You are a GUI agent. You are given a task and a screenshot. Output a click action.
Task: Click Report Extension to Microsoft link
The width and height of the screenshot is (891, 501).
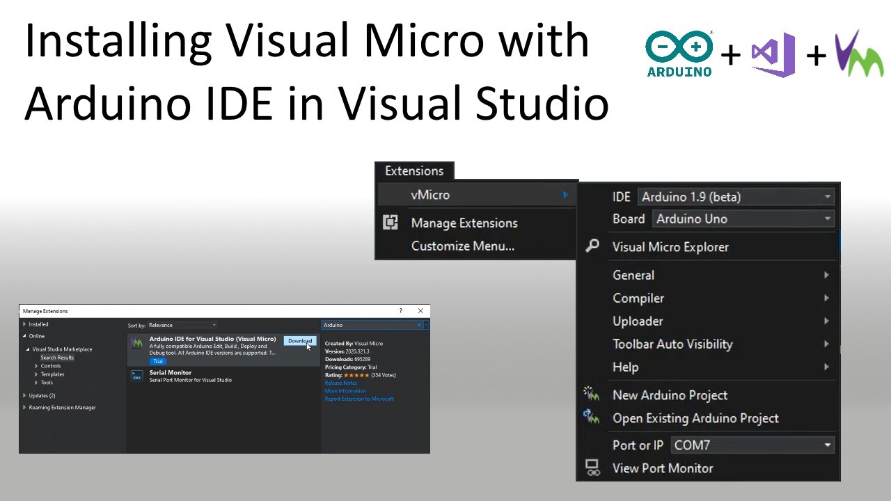click(x=359, y=399)
